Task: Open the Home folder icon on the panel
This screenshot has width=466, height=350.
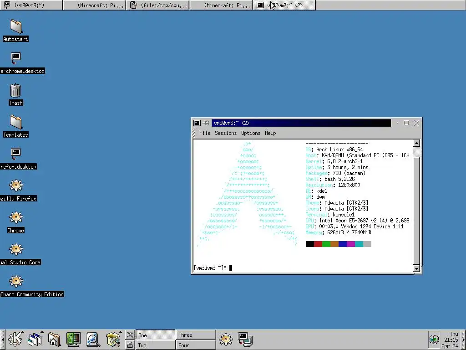Action: (54, 339)
